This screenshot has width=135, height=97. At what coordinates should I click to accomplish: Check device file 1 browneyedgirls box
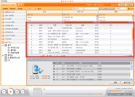[x=54, y=66]
